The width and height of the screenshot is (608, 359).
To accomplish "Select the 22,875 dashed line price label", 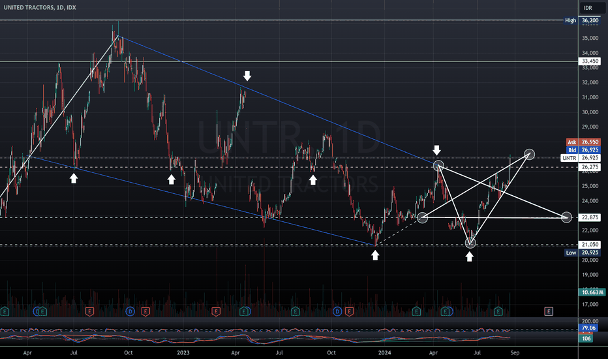I will [589, 217].
